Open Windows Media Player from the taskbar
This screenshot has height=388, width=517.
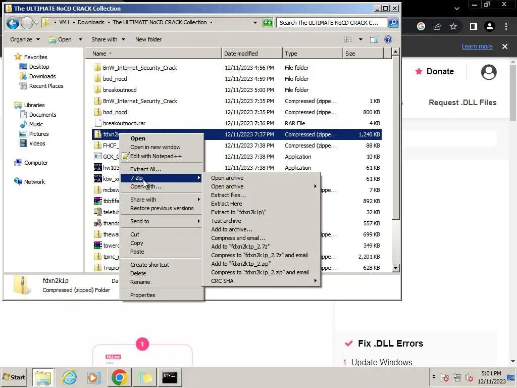pyautogui.click(x=94, y=377)
